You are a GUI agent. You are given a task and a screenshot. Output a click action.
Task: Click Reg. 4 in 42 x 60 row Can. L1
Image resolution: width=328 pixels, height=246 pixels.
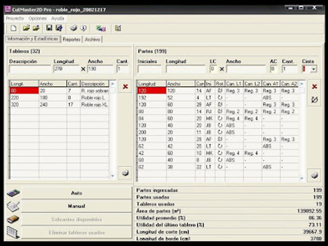click(x=232, y=153)
